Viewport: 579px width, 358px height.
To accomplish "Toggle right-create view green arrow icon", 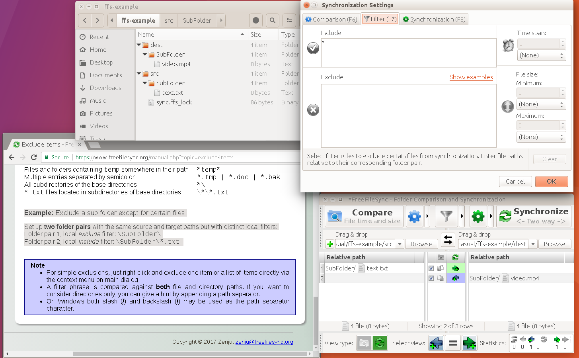I will (x=470, y=343).
